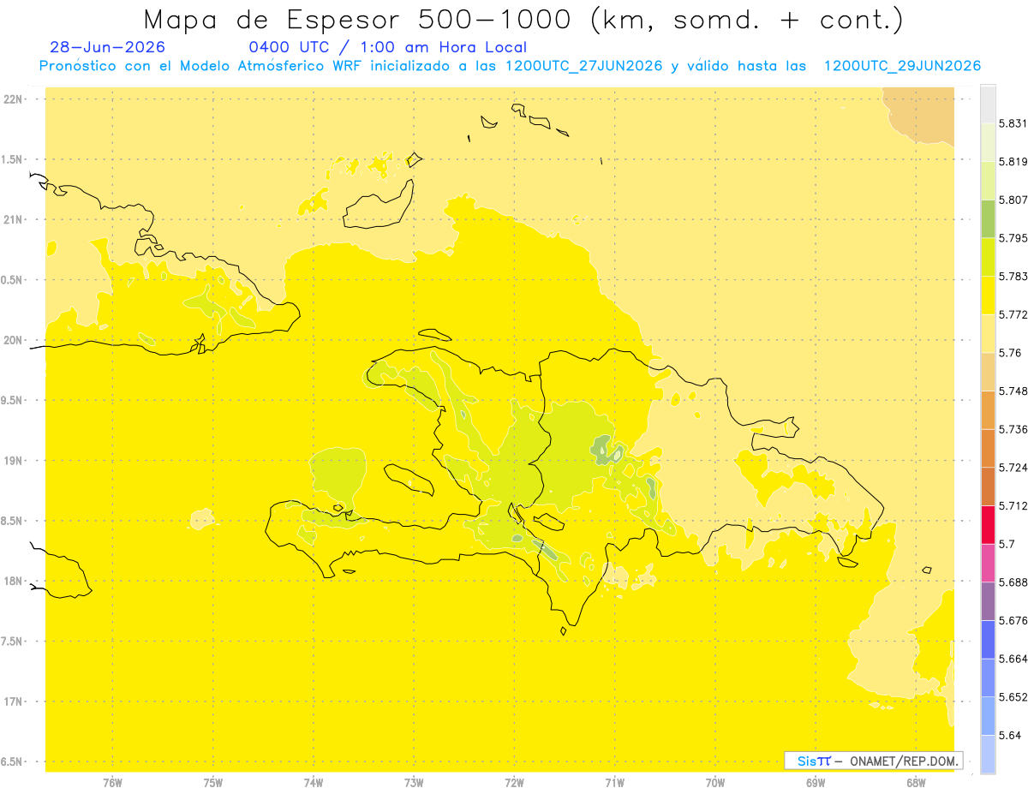Select the green legend swatch between 5.795 and 5.807
The image size is (1028, 794).
[x=988, y=218]
